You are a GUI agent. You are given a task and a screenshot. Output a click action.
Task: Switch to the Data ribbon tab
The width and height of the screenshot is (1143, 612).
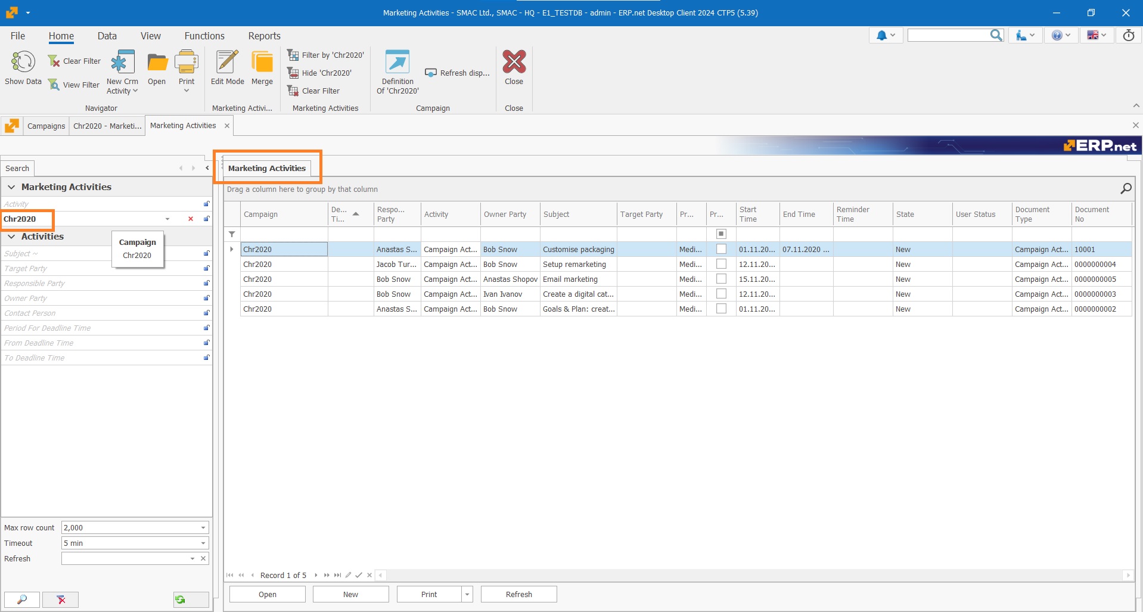pos(107,36)
